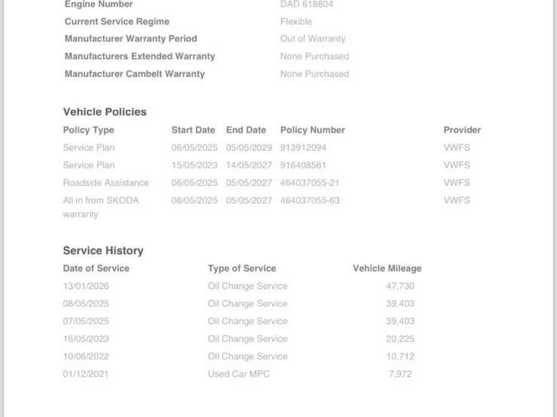
Task: Click the Type of Service column header
Action: [242, 268]
